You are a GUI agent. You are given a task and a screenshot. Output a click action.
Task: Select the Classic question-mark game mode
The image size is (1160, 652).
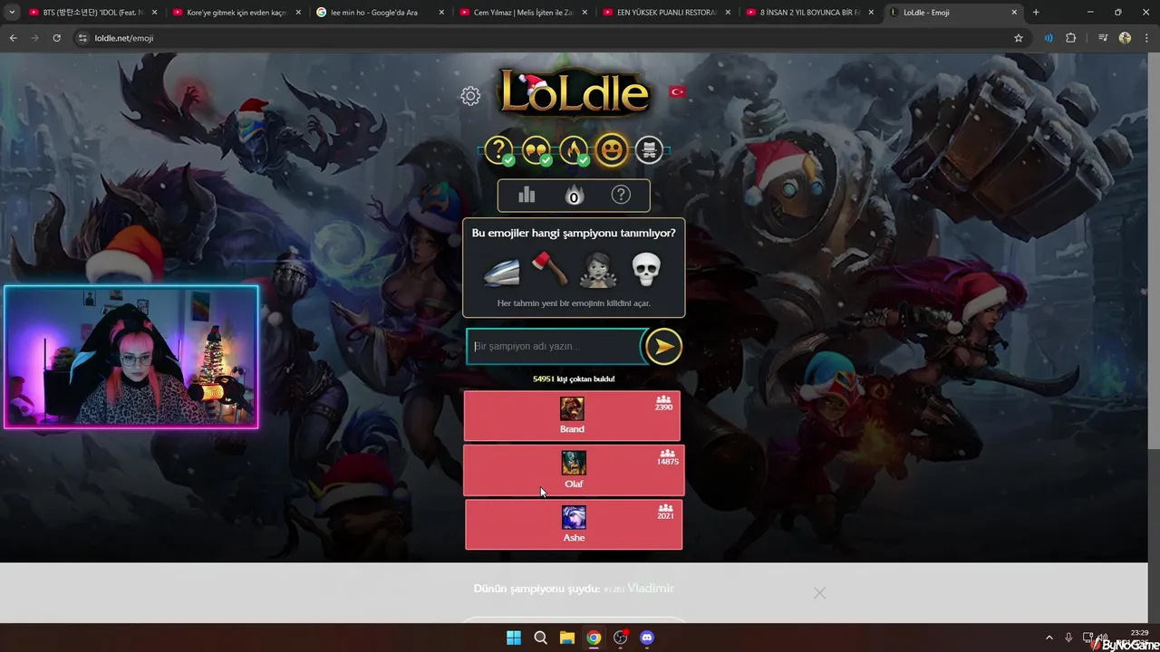click(x=498, y=150)
